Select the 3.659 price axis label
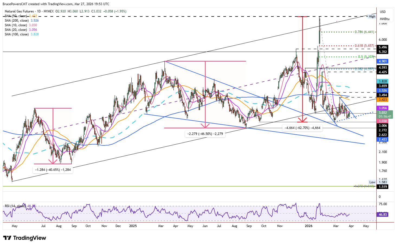Viewport: 397px width, 246px height. coord(383,86)
